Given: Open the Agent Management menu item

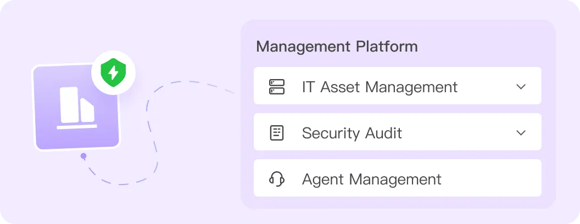Looking at the screenshot, I should (x=397, y=178).
